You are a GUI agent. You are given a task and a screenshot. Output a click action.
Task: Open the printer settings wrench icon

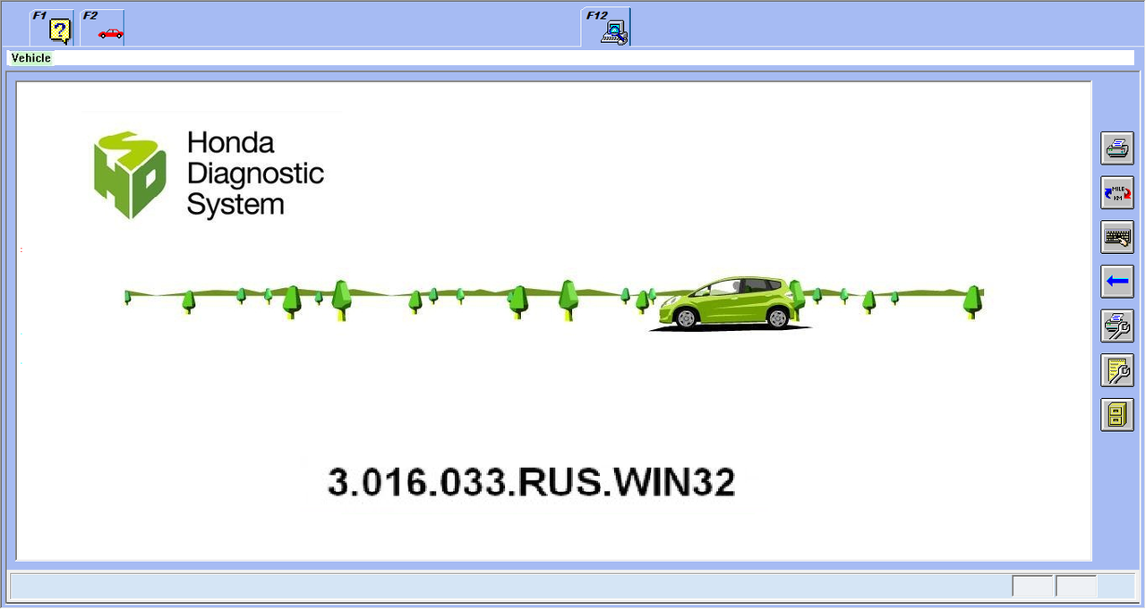(x=1117, y=326)
